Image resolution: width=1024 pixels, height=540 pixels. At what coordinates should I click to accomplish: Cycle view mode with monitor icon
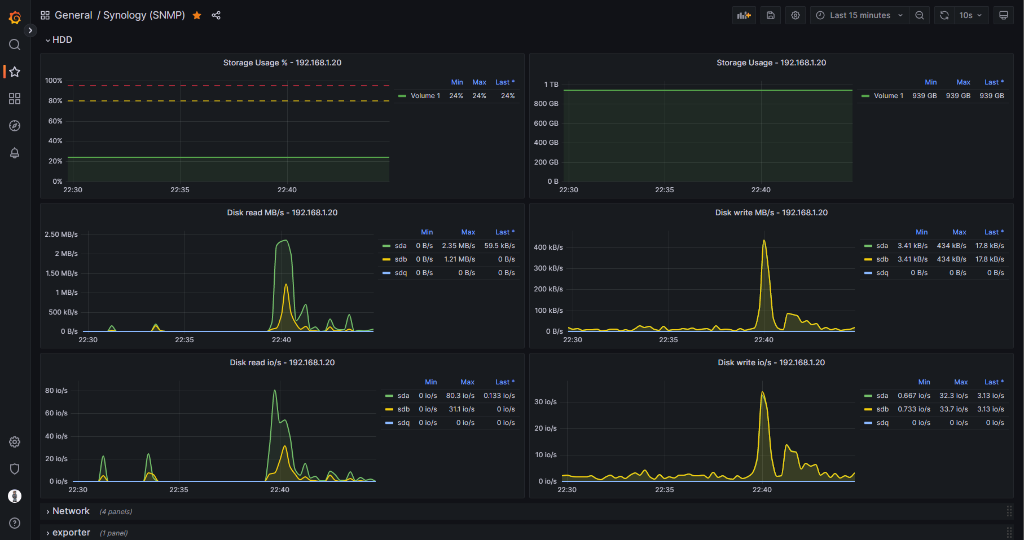(1004, 15)
